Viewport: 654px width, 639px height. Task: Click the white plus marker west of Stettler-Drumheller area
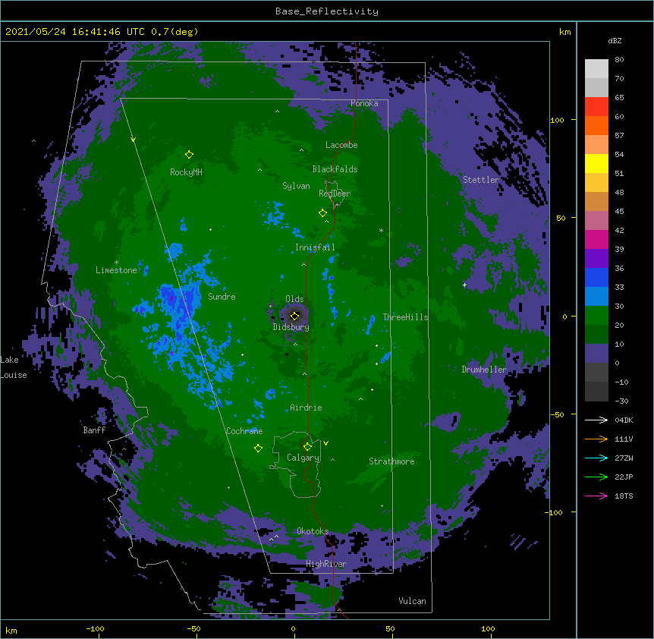tap(464, 285)
